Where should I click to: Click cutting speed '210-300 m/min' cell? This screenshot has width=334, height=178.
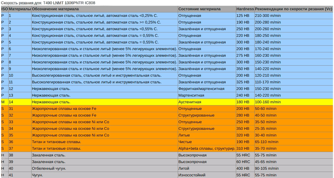pos(294,16)
